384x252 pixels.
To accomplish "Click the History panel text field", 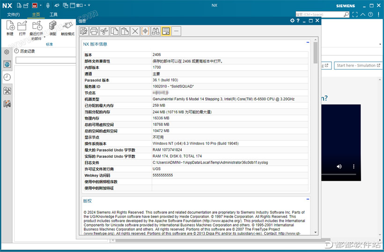I will pos(46,60).
